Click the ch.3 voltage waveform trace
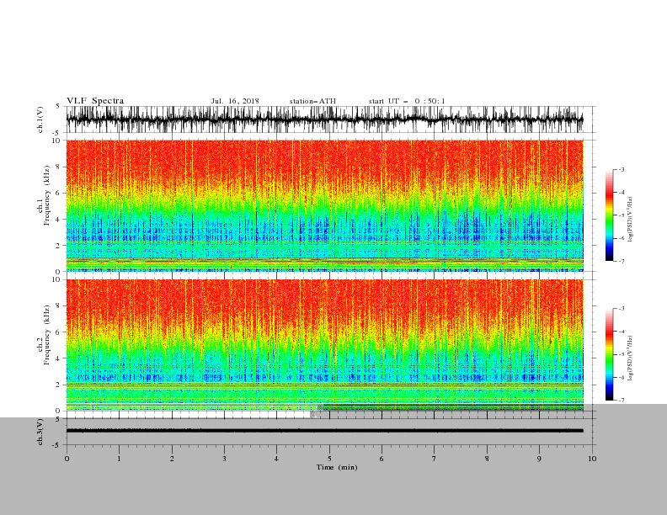This screenshot has width=667, height=515. (x=324, y=431)
